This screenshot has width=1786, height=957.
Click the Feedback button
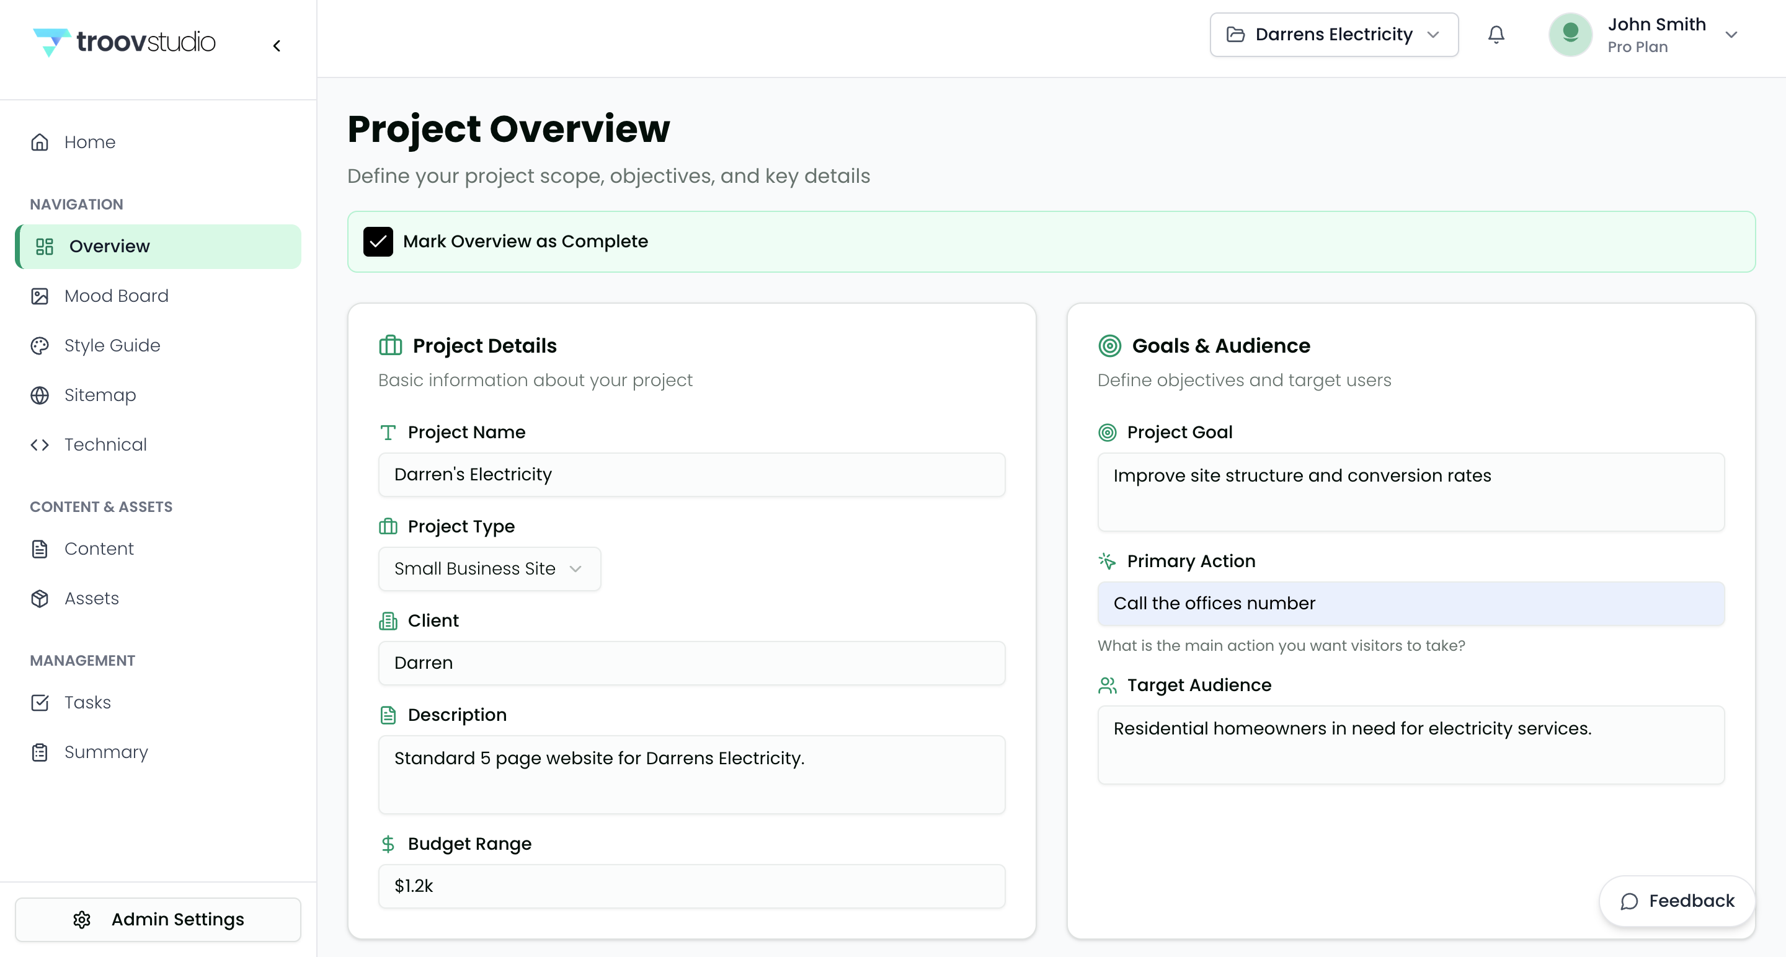click(x=1676, y=901)
